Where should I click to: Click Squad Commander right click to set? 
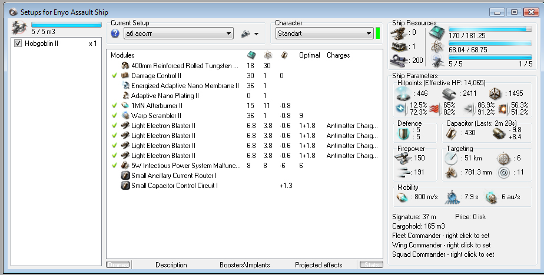click(x=443, y=254)
